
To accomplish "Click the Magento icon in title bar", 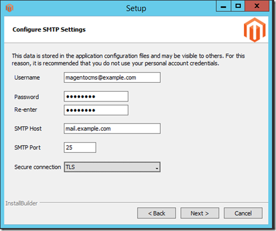I will click(x=10, y=8).
